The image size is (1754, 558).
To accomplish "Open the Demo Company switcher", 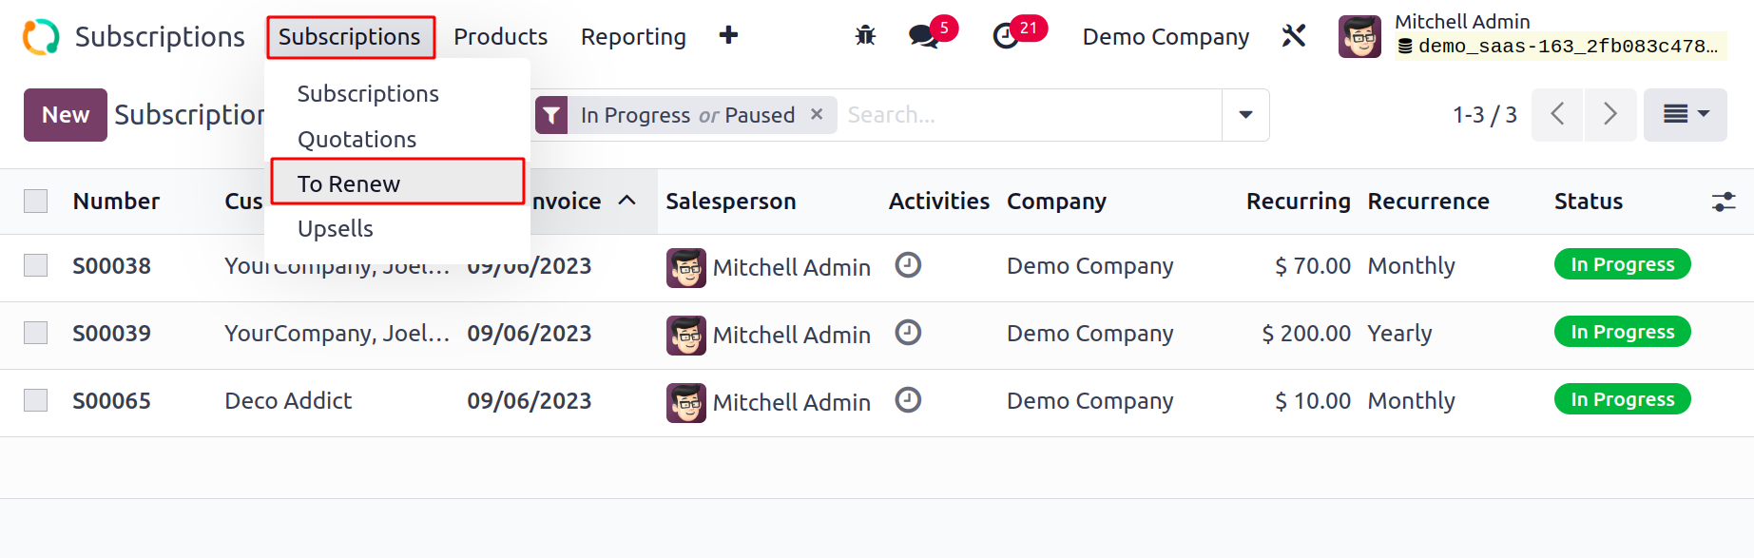I will pyautogui.click(x=1166, y=36).
